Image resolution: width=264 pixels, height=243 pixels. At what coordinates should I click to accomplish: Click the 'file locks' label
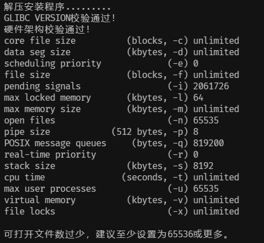click(30, 212)
